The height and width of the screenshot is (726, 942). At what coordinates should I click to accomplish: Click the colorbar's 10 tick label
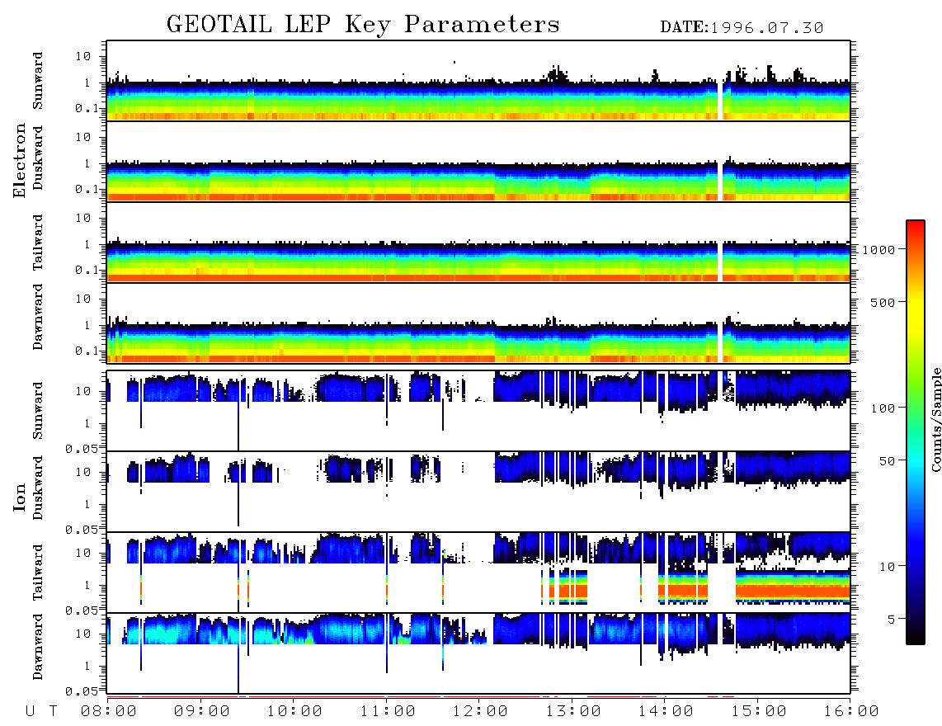click(888, 567)
